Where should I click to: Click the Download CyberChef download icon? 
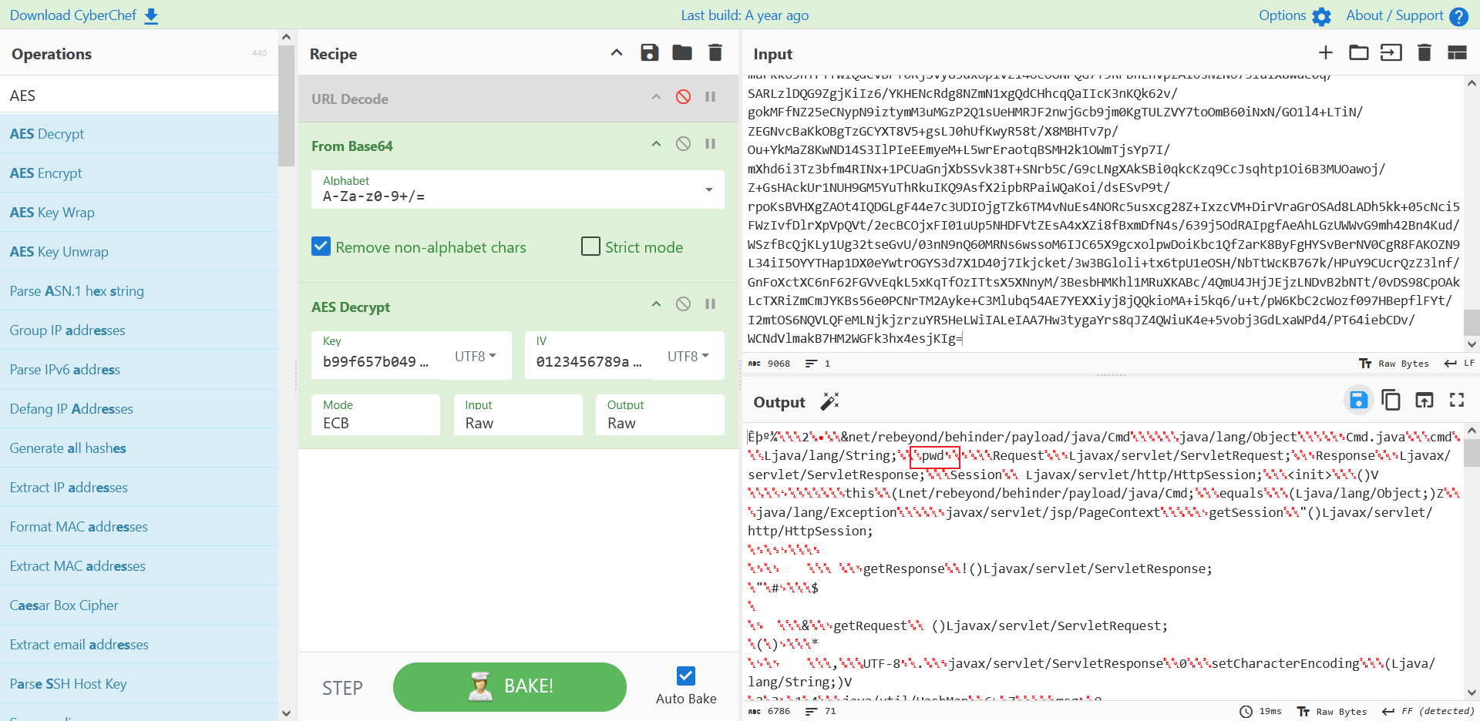point(151,16)
